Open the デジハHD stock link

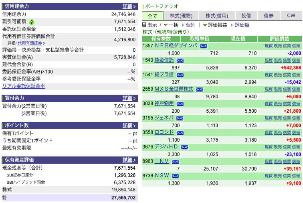[x=166, y=147]
